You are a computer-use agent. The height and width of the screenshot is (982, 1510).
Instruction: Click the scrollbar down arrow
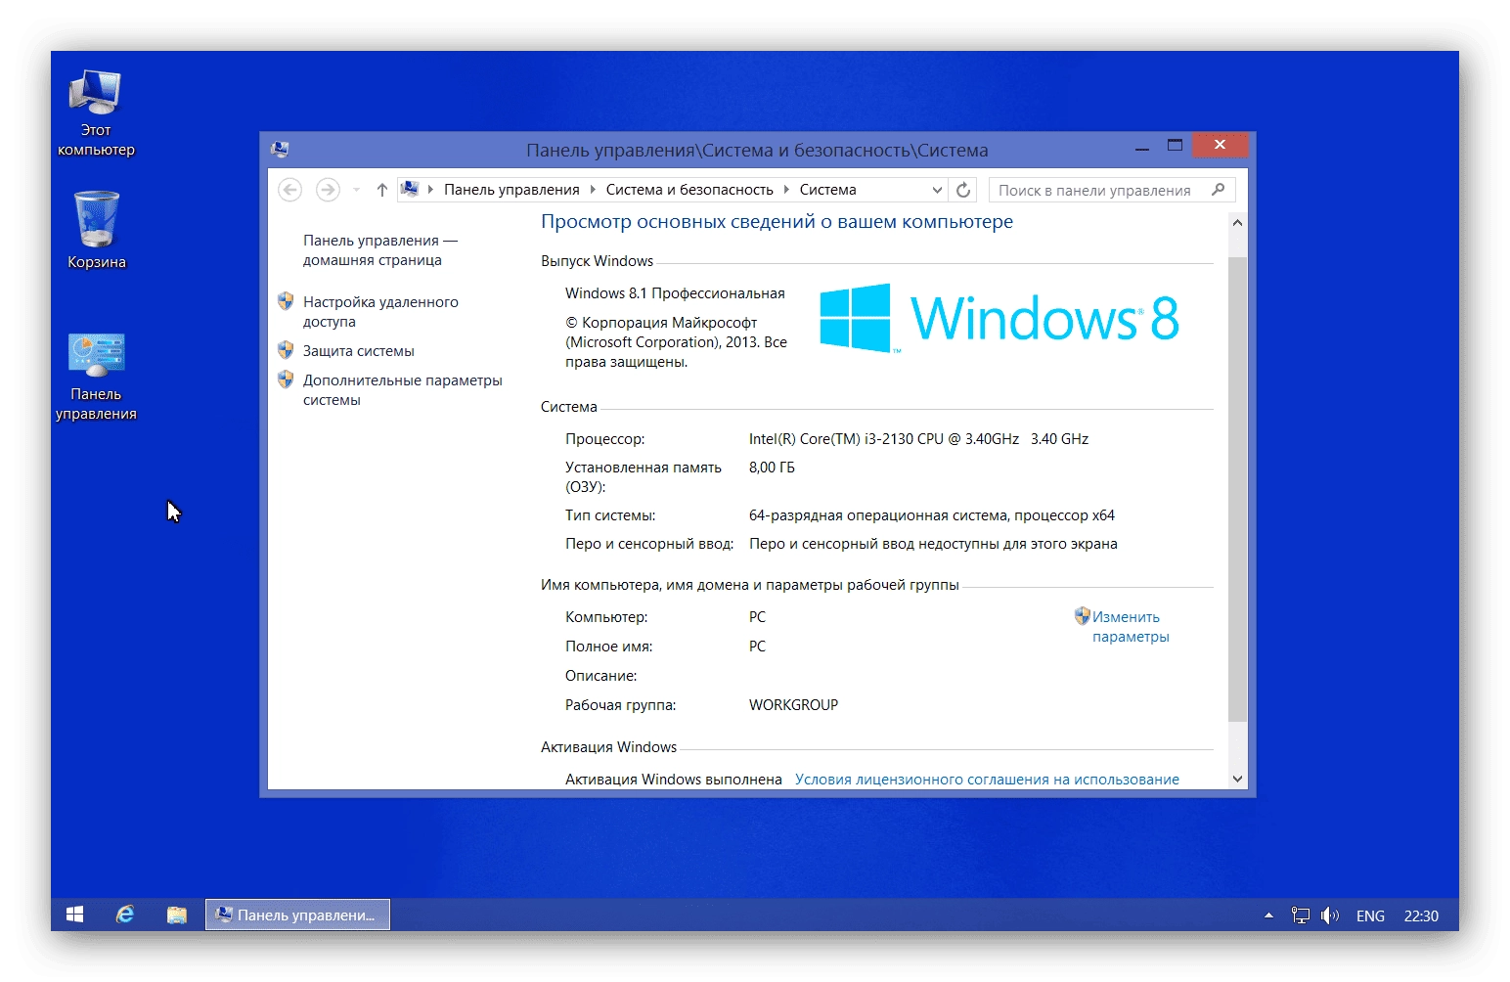pyautogui.click(x=1237, y=779)
